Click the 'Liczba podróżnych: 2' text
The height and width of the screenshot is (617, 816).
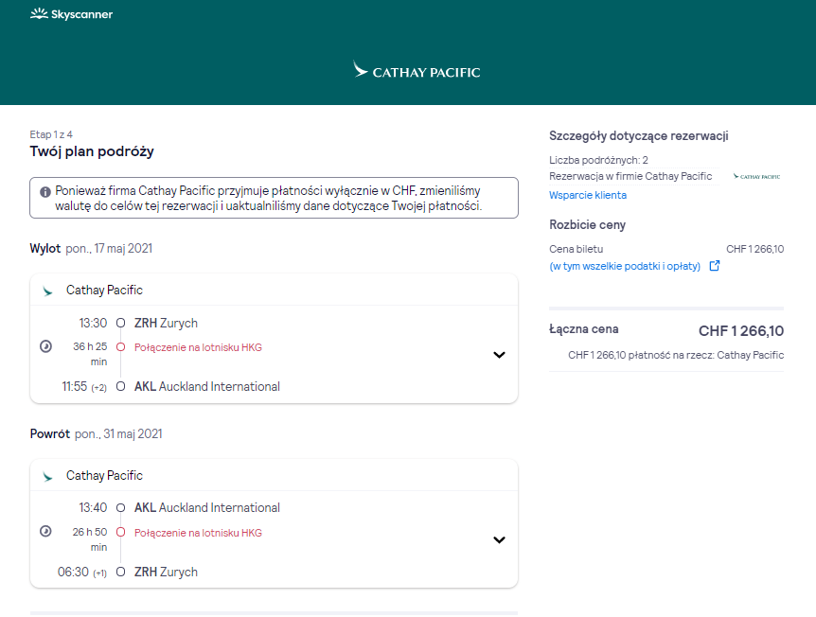pos(598,160)
